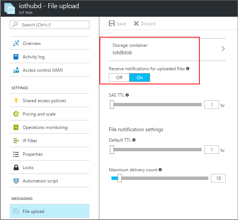
Task: Click the 'iothubd - File upload' title
Action: coord(49,6)
